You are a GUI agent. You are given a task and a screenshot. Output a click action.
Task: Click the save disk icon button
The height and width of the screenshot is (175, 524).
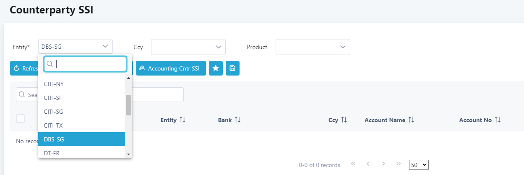[x=232, y=68]
